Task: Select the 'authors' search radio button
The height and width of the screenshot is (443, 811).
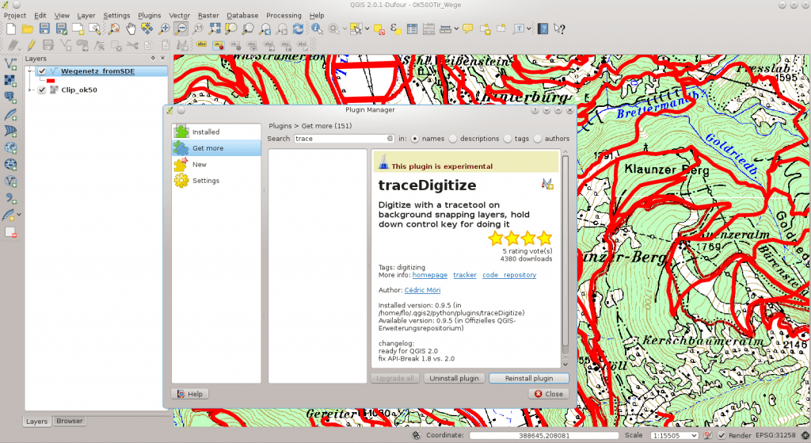Action: point(538,139)
